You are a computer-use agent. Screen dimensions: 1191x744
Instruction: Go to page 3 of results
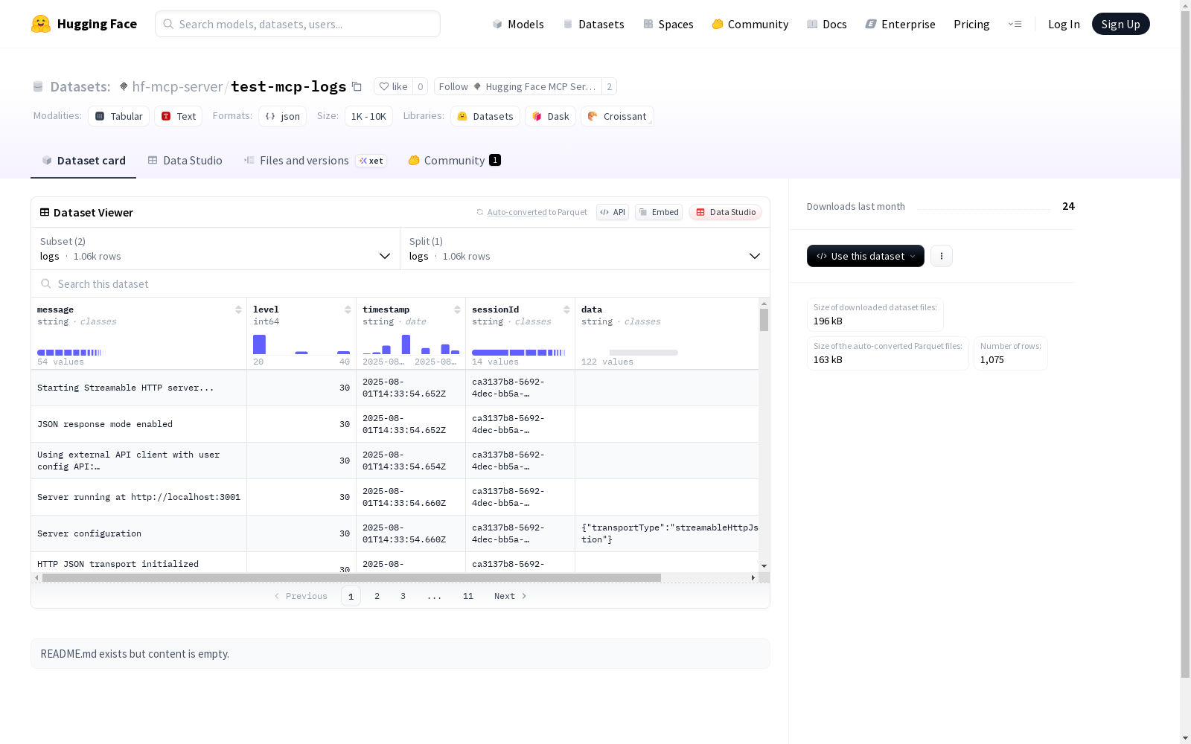coord(403,596)
